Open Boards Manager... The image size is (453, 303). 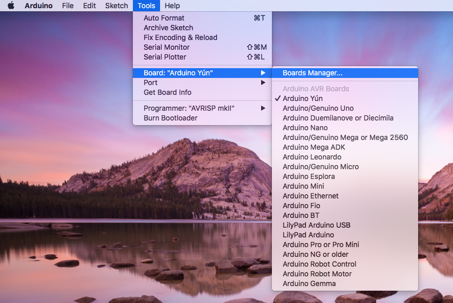[312, 73]
